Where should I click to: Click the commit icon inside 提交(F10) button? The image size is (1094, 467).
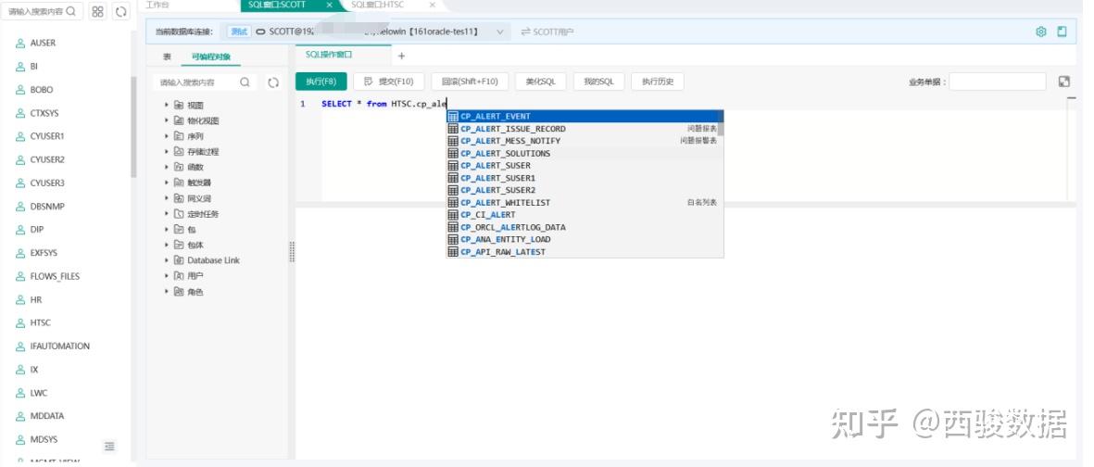click(x=369, y=82)
